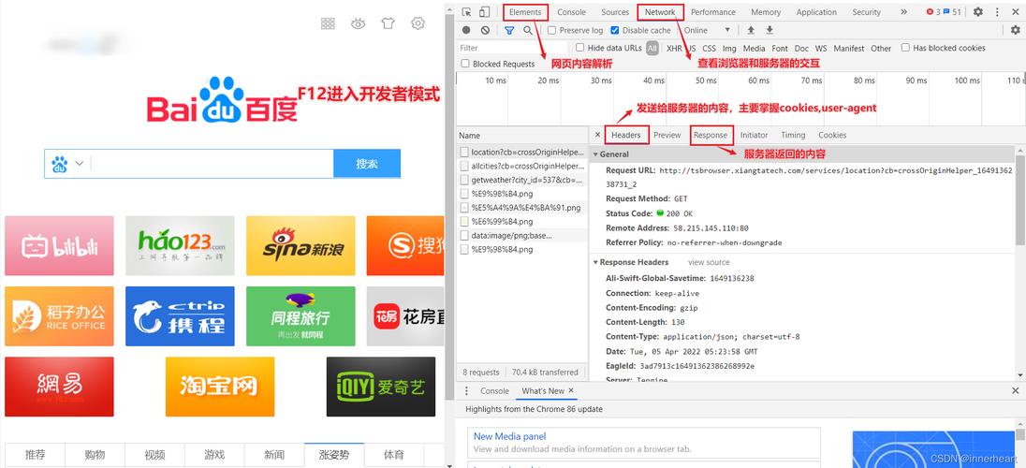Open the bilibili tile
Image resolution: width=1026 pixels, height=468 pixels.
tap(59, 245)
